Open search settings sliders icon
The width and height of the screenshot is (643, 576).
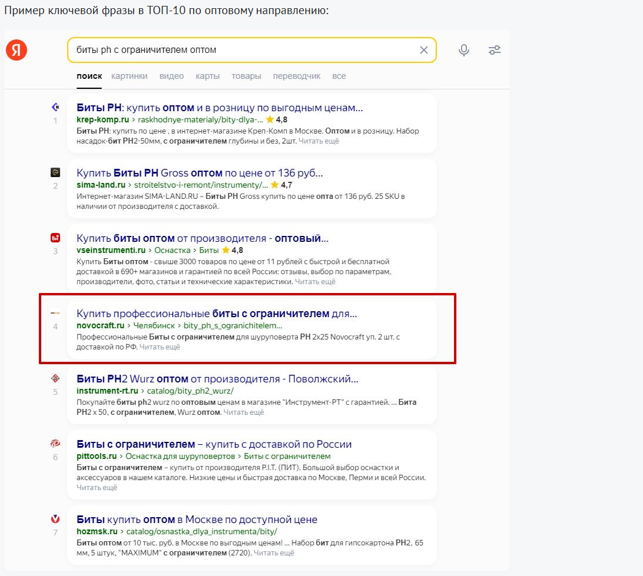point(495,50)
